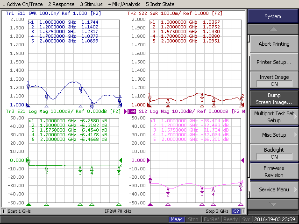Click Tr3 marker 1 value -6.2580 dB

pyautogui.click(x=93, y=121)
